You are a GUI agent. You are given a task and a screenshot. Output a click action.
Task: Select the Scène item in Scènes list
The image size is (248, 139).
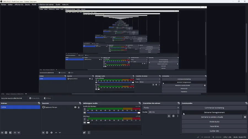pyautogui.click(x=20, y=107)
